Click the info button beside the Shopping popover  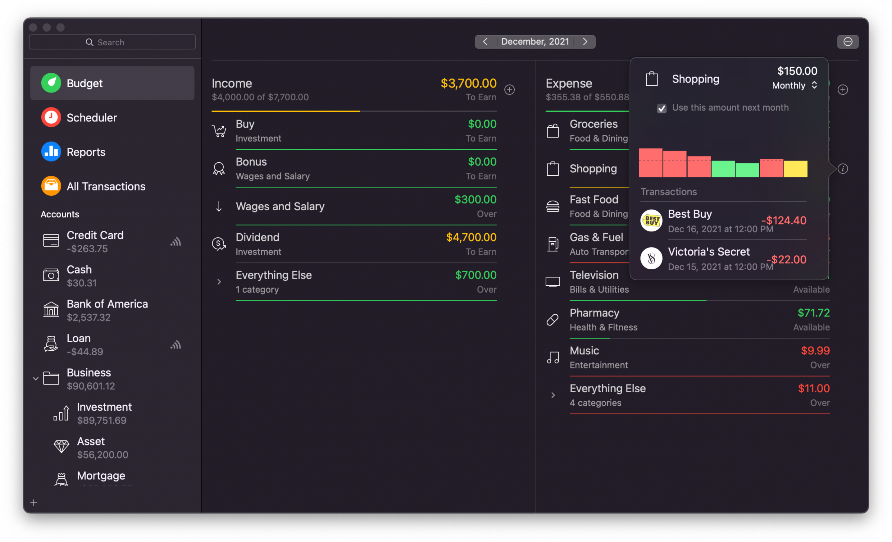tap(843, 169)
